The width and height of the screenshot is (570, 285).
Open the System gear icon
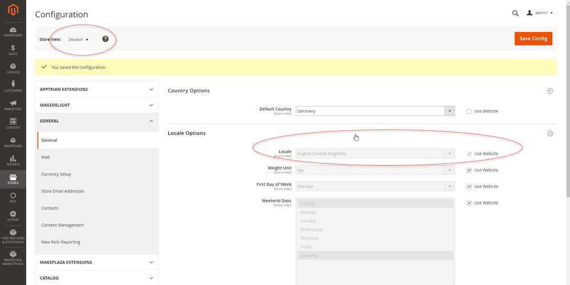13,215
